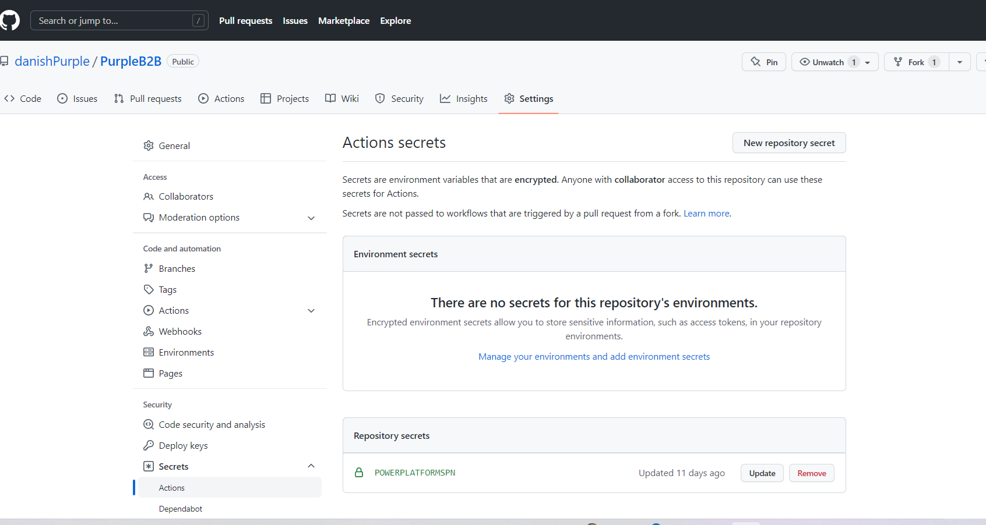Image resolution: width=986 pixels, height=525 pixels.
Task: Click the GitHub logo icon
Action: point(10,20)
